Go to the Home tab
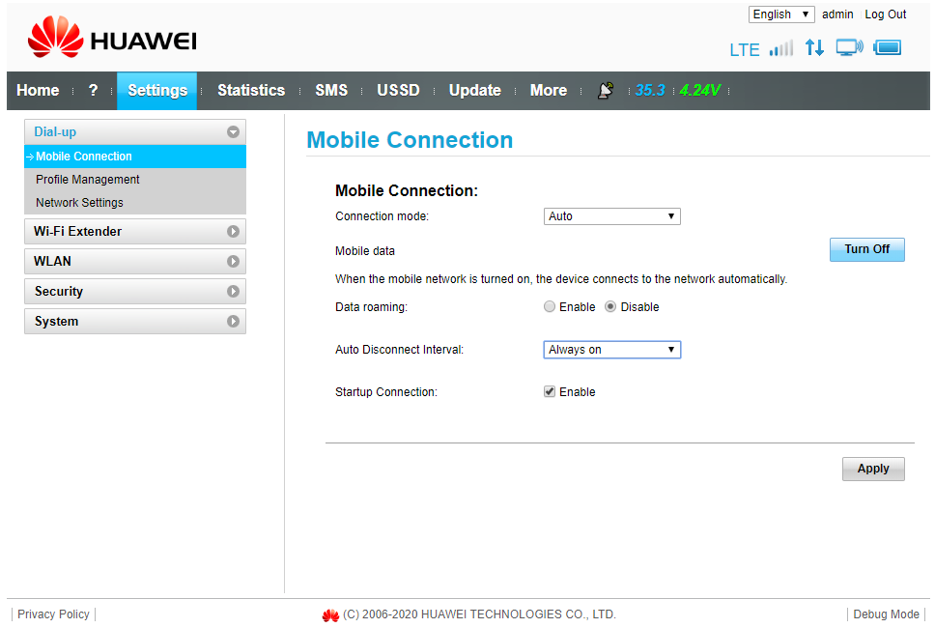The height and width of the screenshot is (628, 935). (x=39, y=90)
